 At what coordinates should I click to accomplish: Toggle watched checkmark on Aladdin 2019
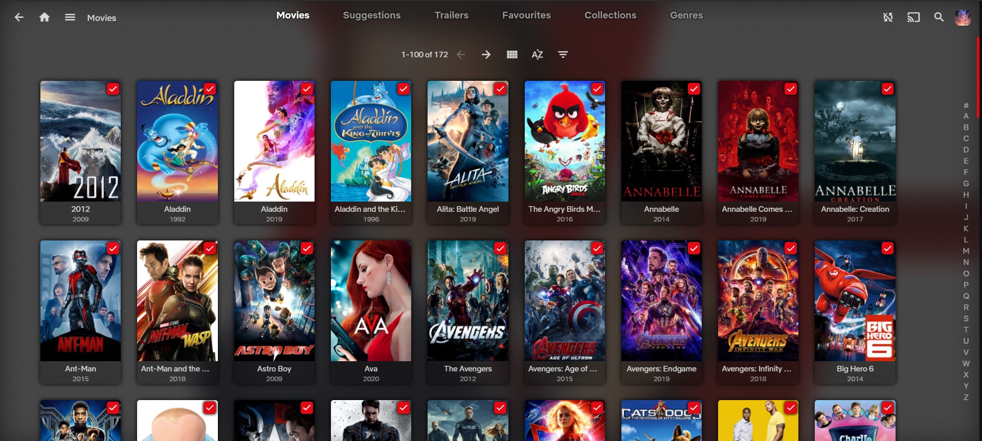[x=307, y=89]
